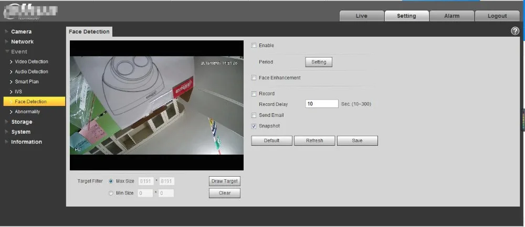Toggle the Face Enhancement checkbox
Image resolution: width=525 pixels, height=227 pixels.
coord(254,78)
